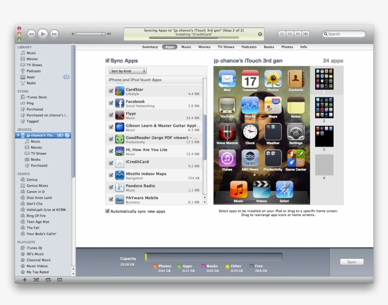Select the Notes app icon
Image resolution: width=388 pixels, height=305 pixels.
(x=296, y=105)
